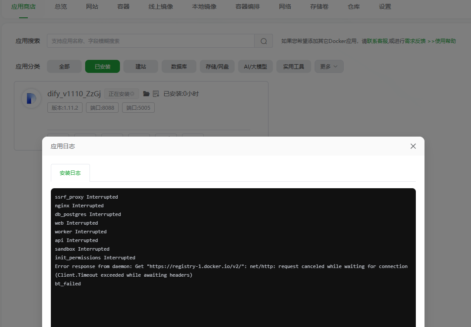Click the compose file icon beside the folder icon
This screenshot has height=327, width=471.
156,94
